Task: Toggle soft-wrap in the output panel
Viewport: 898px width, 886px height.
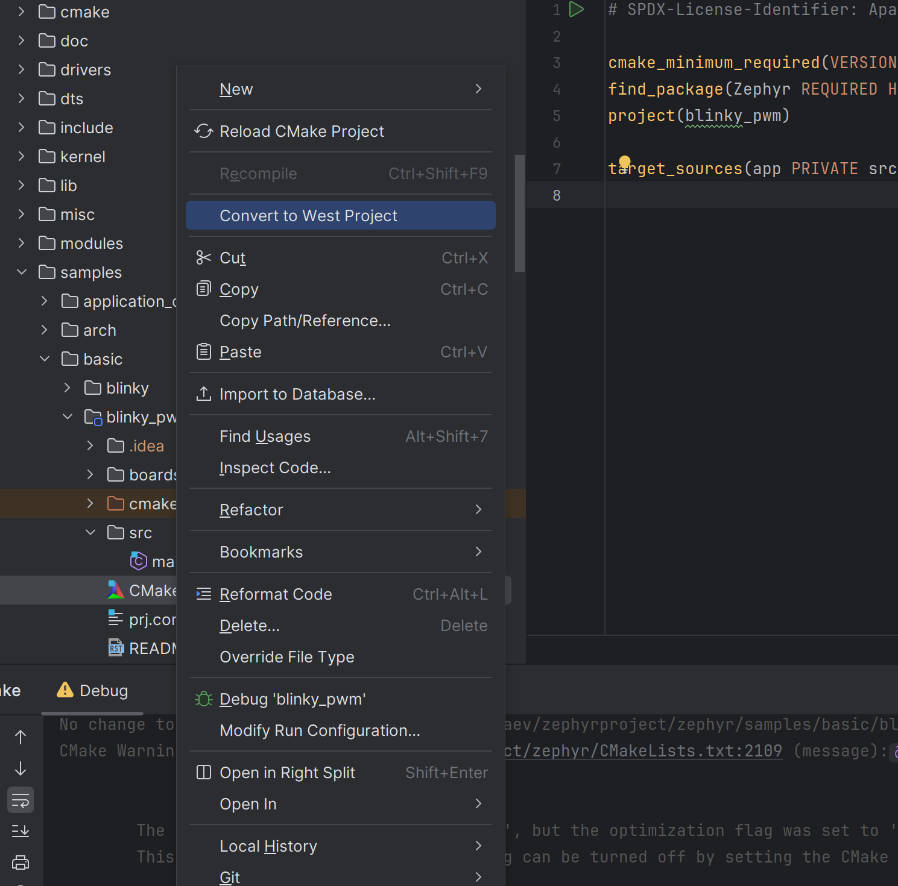Action: point(21,800)
